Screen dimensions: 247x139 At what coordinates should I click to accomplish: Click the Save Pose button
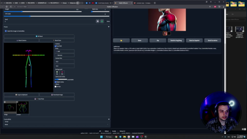39,99
